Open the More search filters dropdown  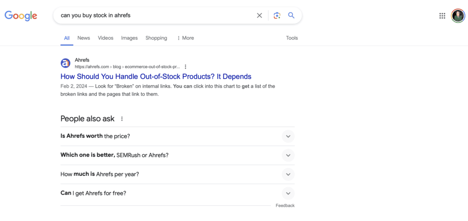coord(186,38)
